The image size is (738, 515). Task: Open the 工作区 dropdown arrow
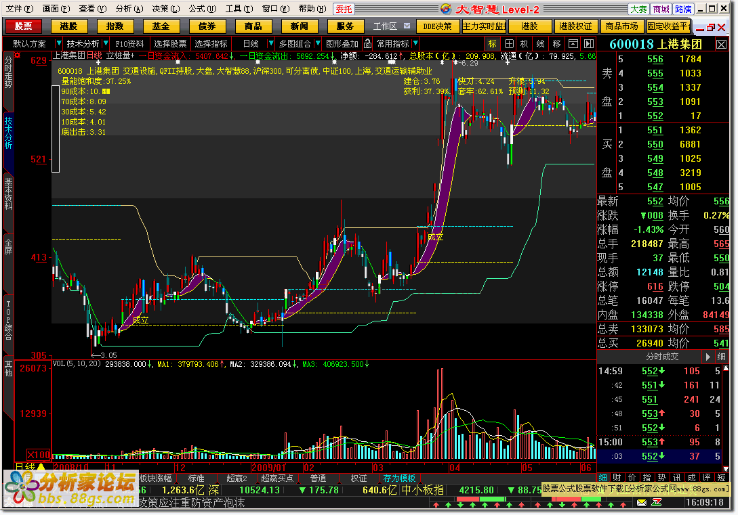click(x=407, y=26)
